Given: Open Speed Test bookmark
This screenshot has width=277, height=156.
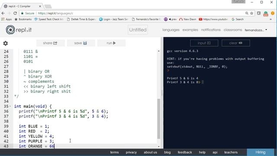Looking at the screenshot, I should [49, 19].
